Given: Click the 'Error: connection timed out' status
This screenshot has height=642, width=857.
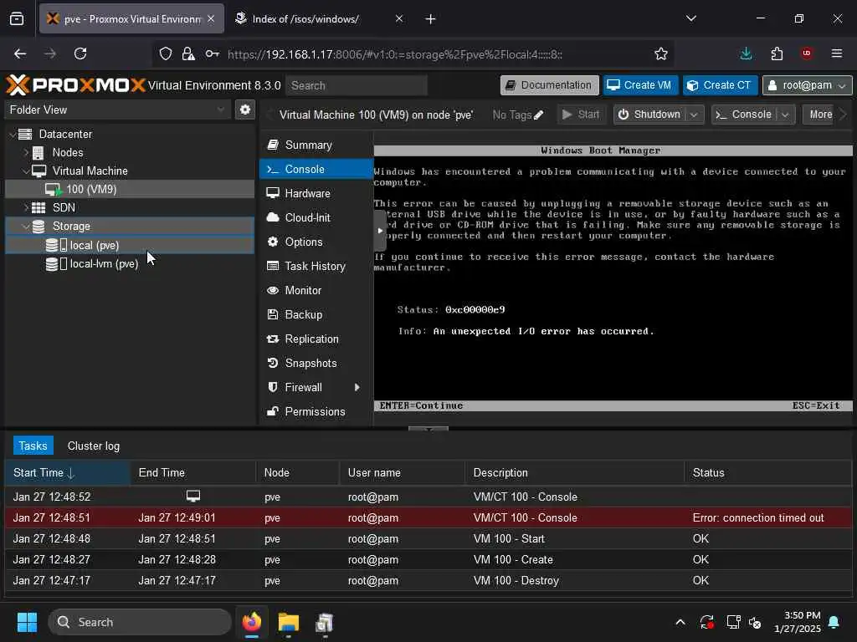Looking at the screenshot, I should click(758, 517).
